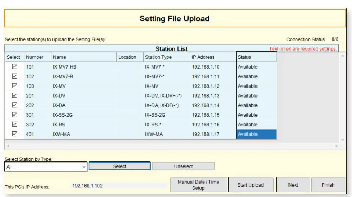Click IP address 192.168.1.14
The height and width of the screenshot is (197, 352).
(205, 105)
